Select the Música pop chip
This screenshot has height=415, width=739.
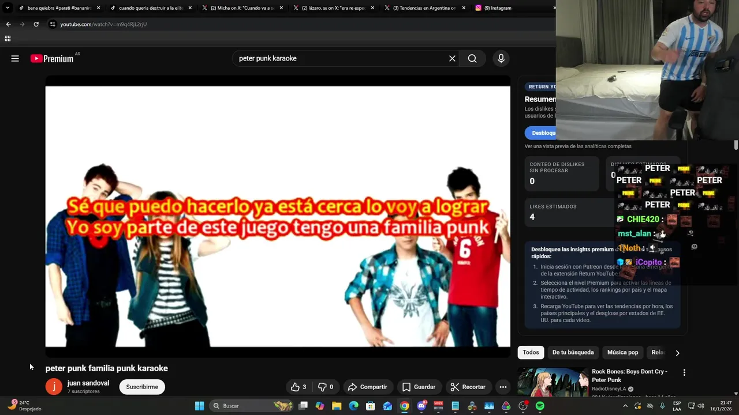[x=622, y=352]
